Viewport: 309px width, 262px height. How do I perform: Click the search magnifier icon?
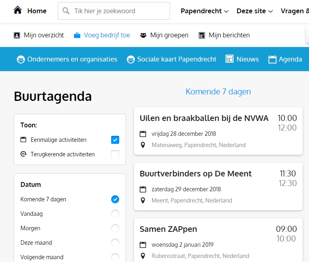[66, 11]
